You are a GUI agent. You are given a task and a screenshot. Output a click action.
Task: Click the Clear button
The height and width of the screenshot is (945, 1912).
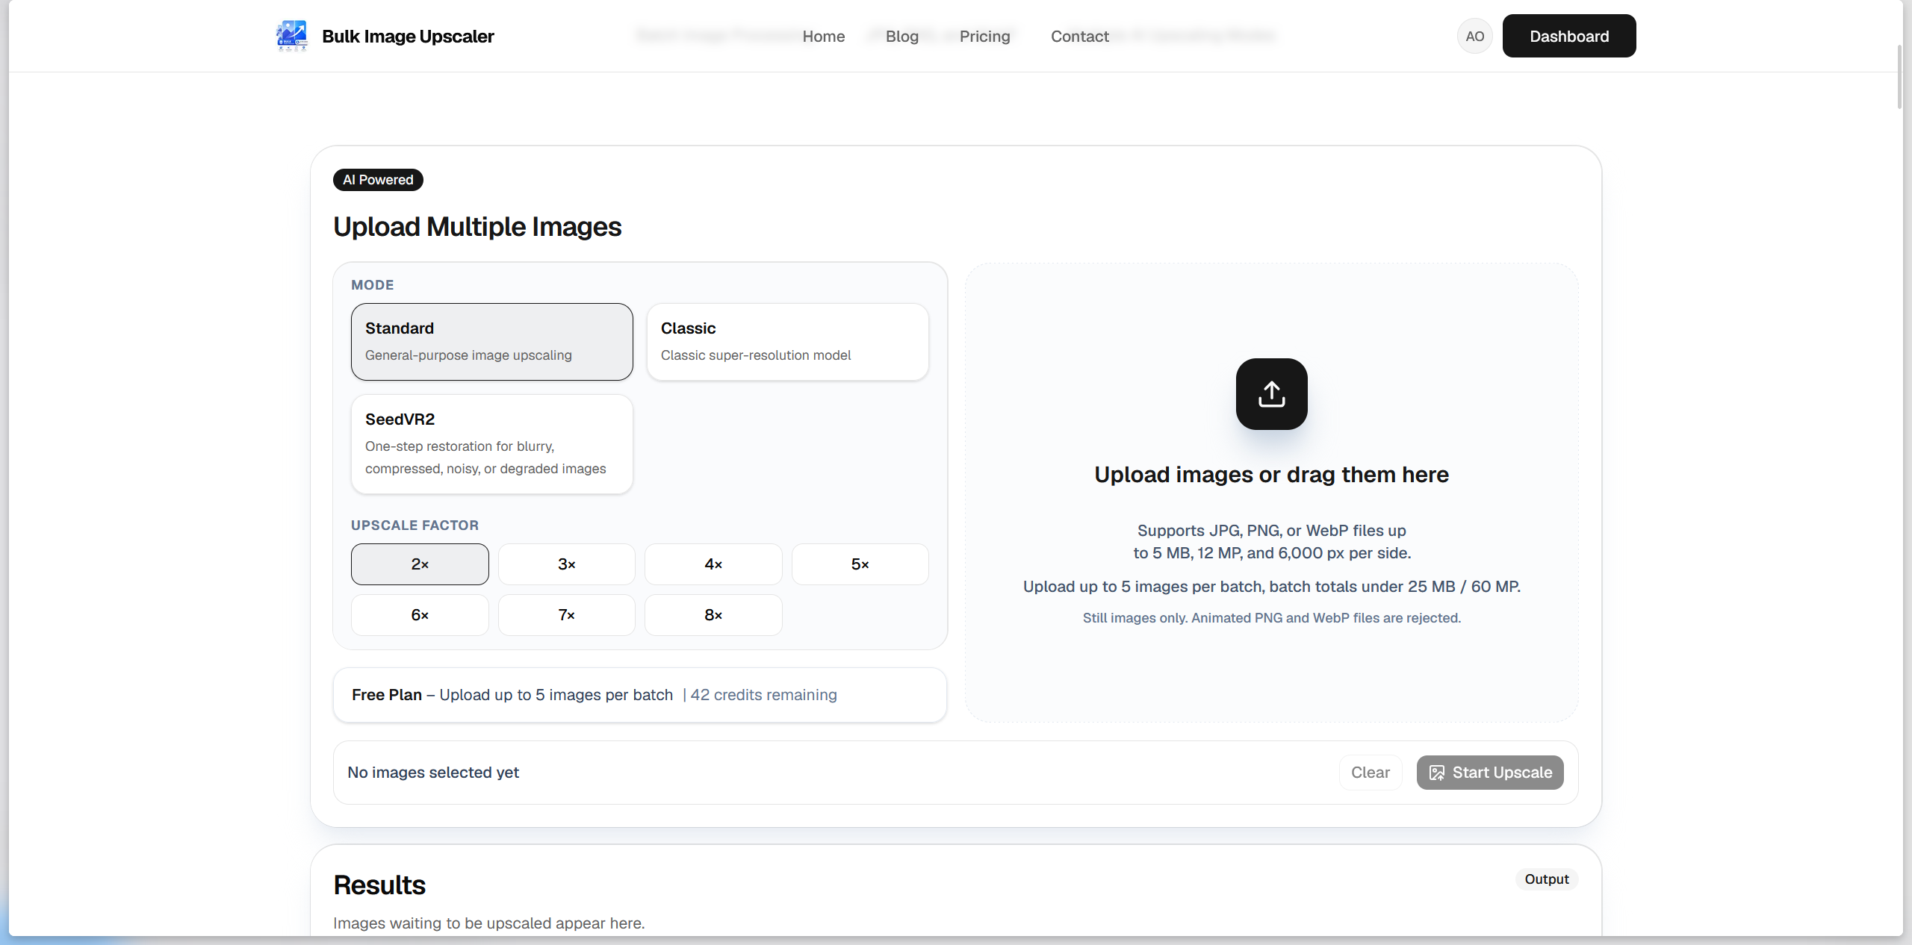coord(1370,773)
